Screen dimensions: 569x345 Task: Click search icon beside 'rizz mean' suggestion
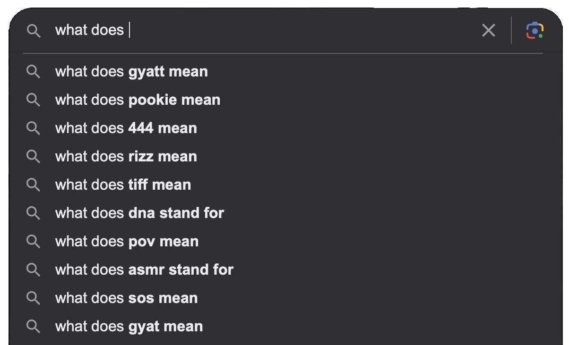33,157
